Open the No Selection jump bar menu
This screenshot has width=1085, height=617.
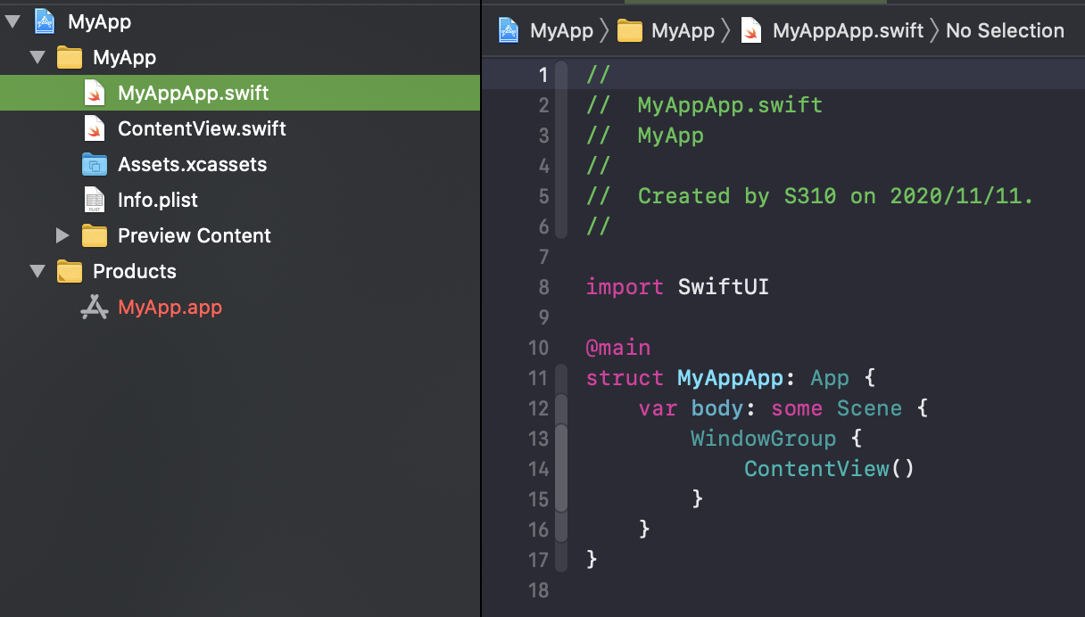point(1005,30)
